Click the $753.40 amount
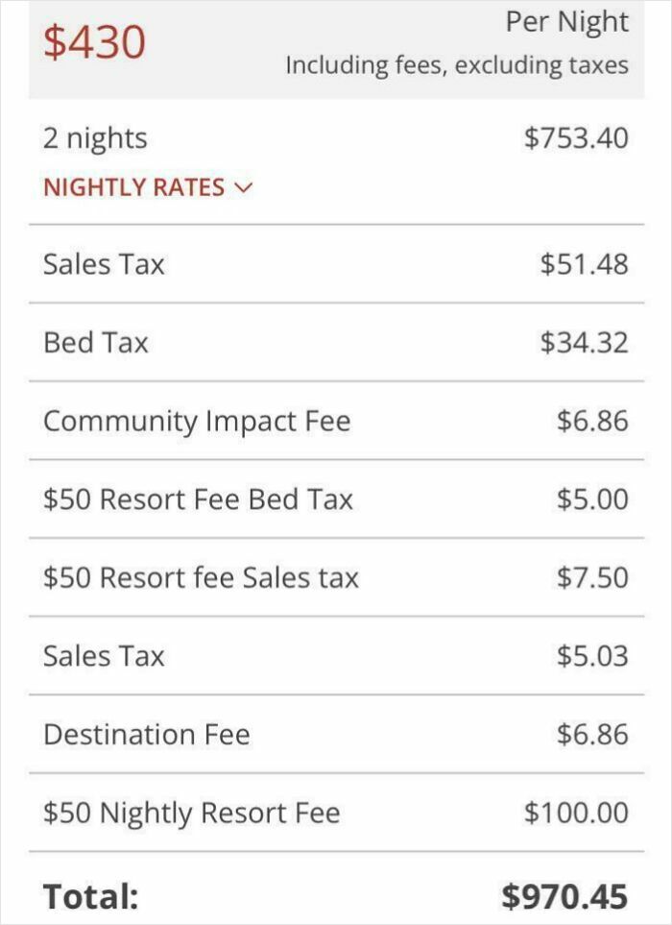672x925 pixels. pyautogui.click(x=581, y=138)
